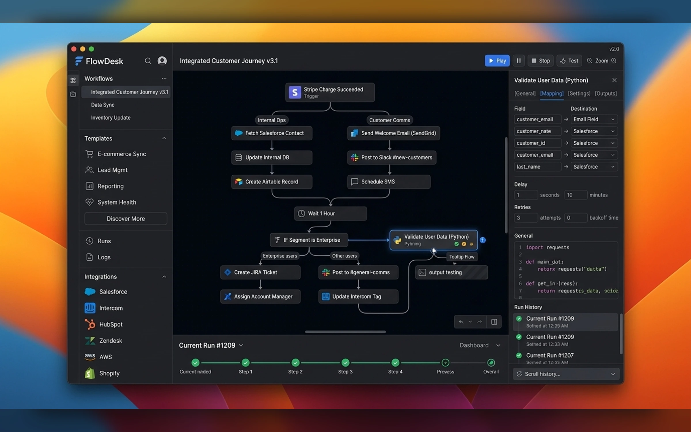Click the blue info badge beside Validate node
This screenshot has height=432, width=691.
coord(483,240)
